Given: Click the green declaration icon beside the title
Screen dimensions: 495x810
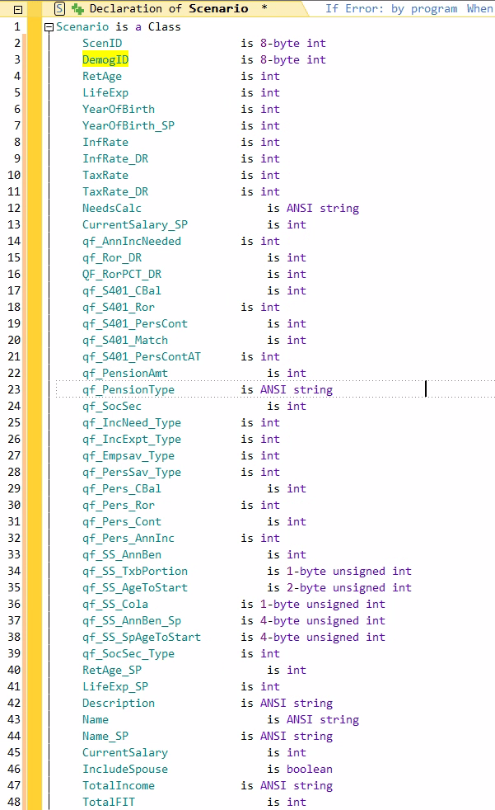Looking at the screenshot, I should point(77,8).
